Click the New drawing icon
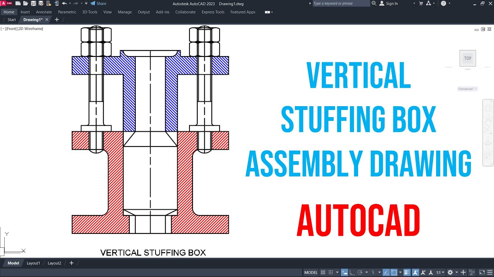The image size is (494, 277). tap(18, 3)
